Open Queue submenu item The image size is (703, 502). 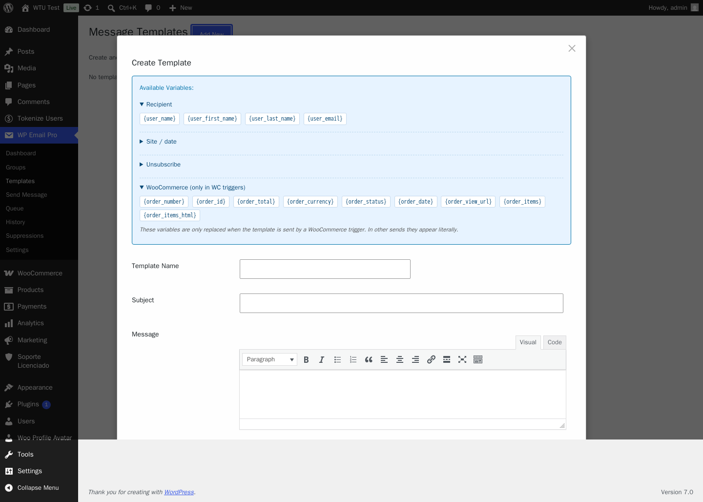39,209
